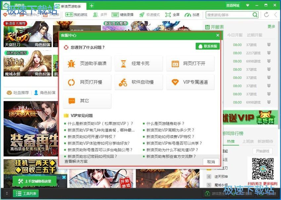Select 上班族 ranking tab
The width and height of the screenshot is (281, 200).
pos(248,141)
